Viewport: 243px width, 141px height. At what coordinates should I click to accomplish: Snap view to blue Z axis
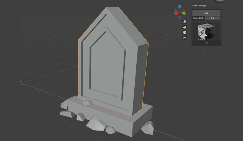point(180,6)
